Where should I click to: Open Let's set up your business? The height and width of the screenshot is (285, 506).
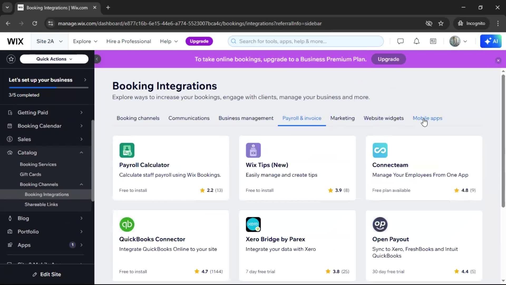pos(47,80)
